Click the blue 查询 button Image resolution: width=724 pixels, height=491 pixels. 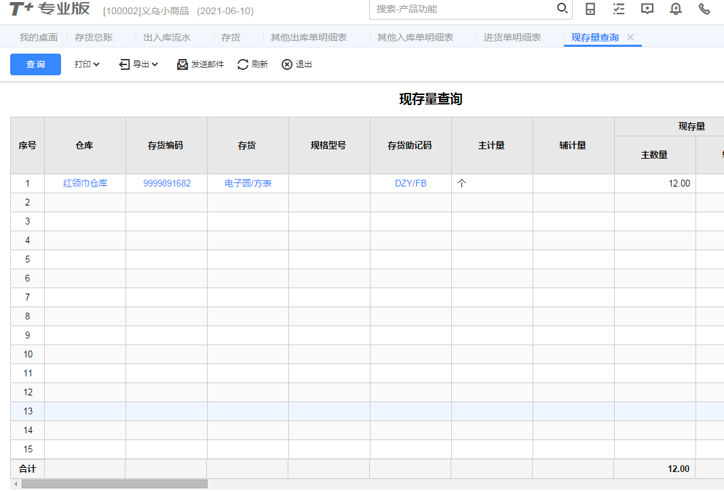tap(35, 64)
